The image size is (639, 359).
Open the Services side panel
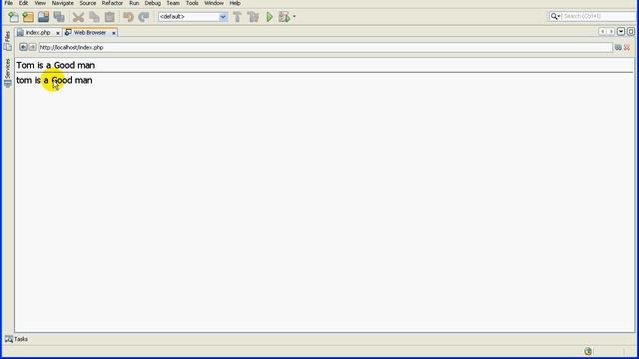point(7,72)
